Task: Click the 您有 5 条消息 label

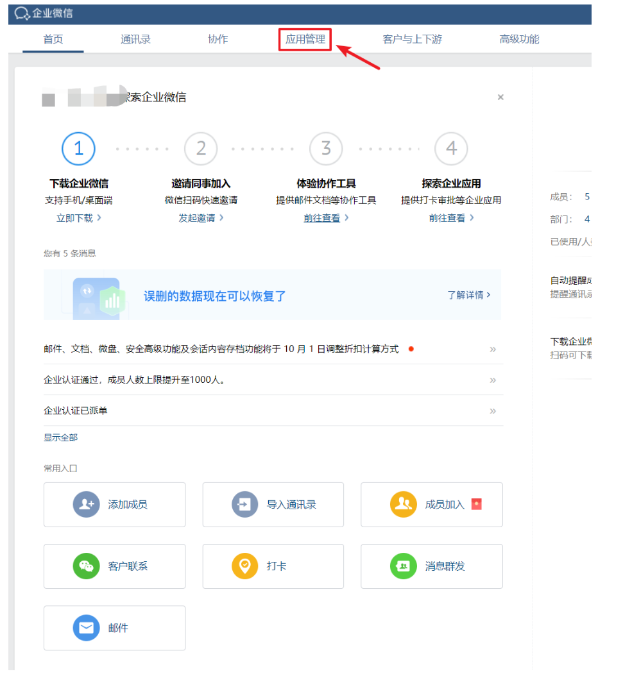Action: tap(69, 253)
